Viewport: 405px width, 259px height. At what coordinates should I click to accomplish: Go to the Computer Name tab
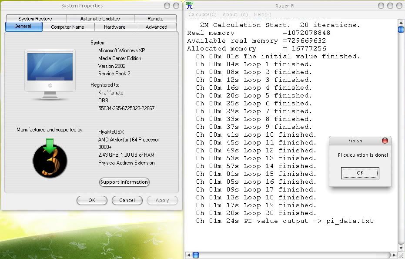pos(67,27)
